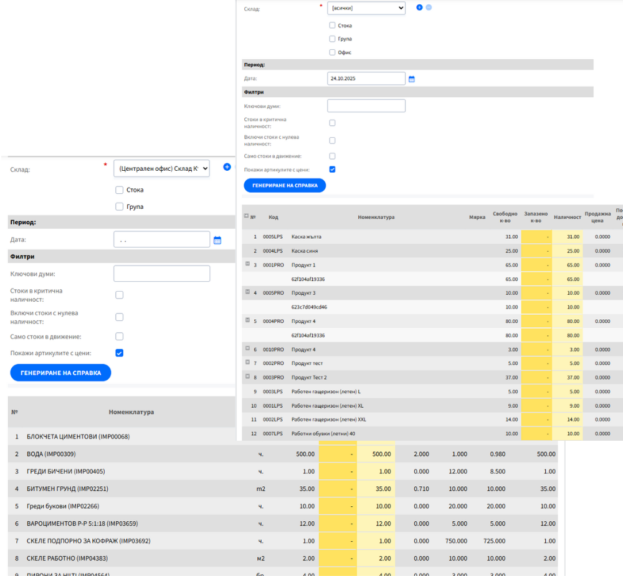
Task: Open calendar picker beside date 24.10.2025
Action: click(x=412, y=79)
